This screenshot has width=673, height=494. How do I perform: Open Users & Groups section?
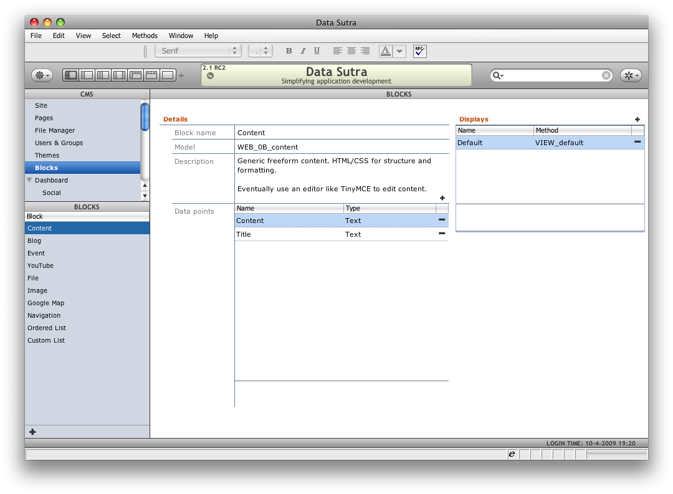pos(82,143)
